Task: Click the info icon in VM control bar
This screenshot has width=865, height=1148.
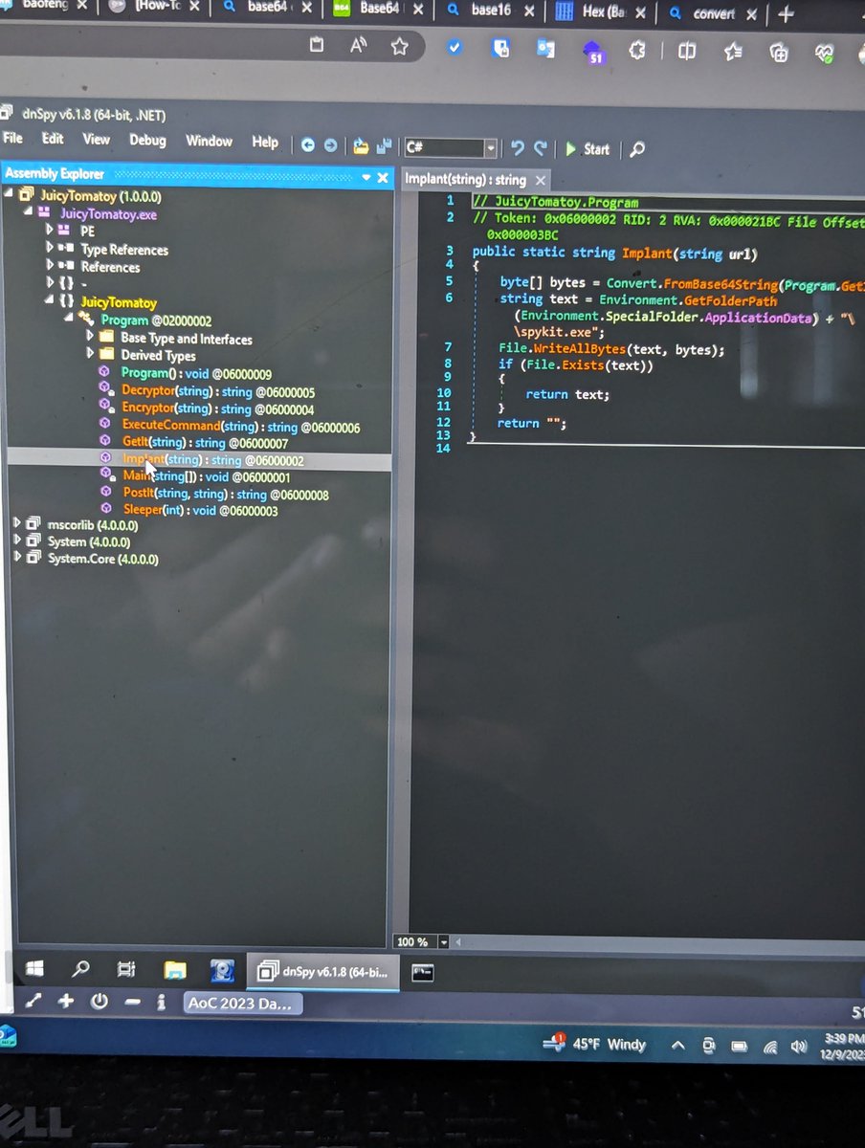Action: pos(161,1003)
